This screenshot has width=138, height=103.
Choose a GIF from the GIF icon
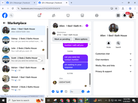66,91
